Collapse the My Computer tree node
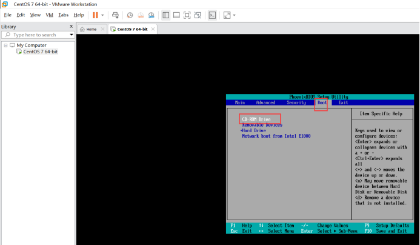Image resolution: width=420 pixels, height=245 pixels. pos(5,45)
